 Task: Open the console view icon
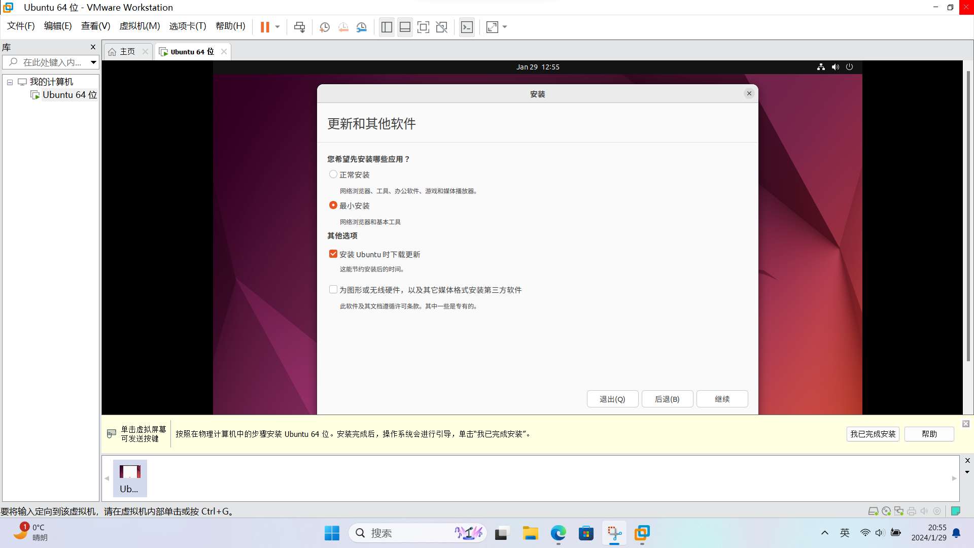[x=467, y=27]
